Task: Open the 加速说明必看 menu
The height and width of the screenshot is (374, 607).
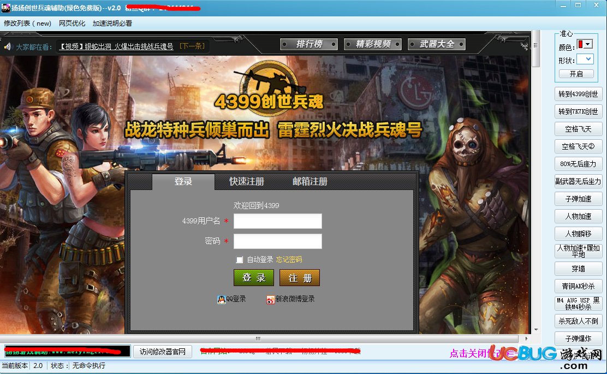Action: 112,23
